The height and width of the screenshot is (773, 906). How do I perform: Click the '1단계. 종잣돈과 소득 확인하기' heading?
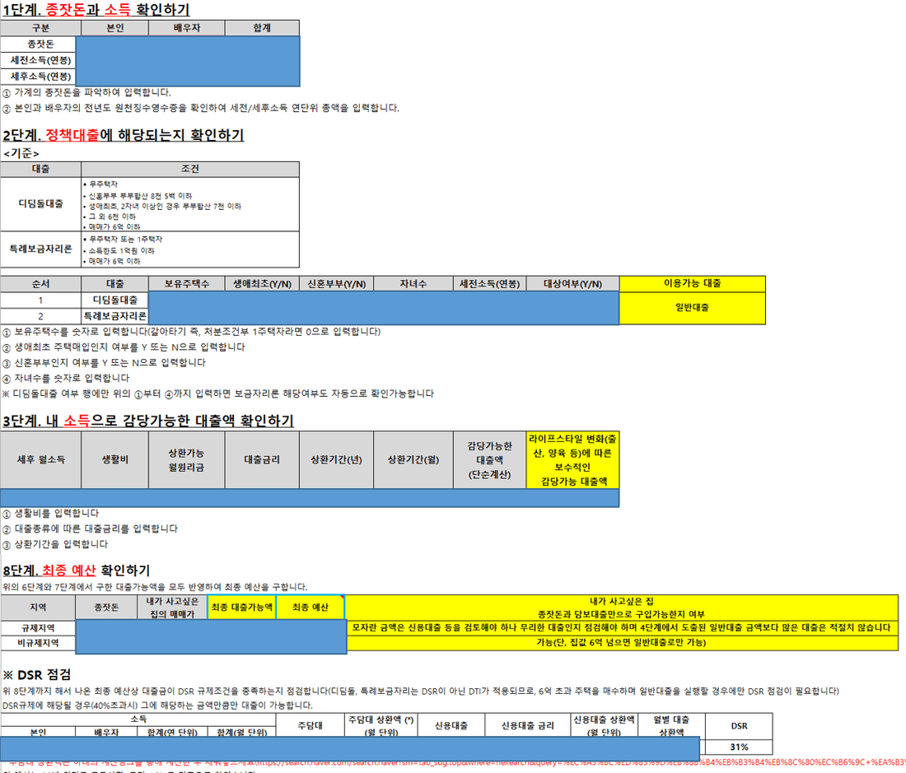pyautogui.click(x=96, y=10)
